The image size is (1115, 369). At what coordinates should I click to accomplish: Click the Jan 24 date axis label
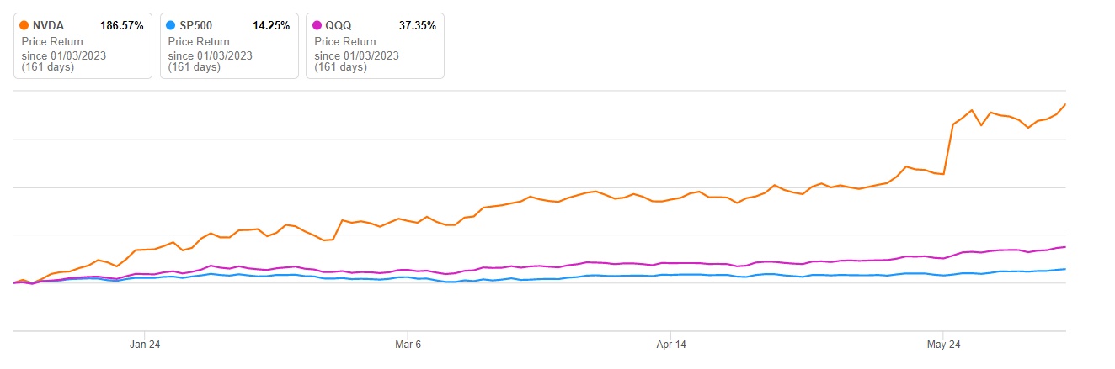point(144,344)
